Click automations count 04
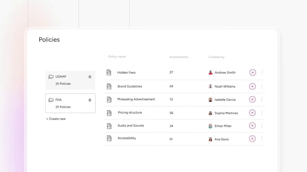 point(171,86)
